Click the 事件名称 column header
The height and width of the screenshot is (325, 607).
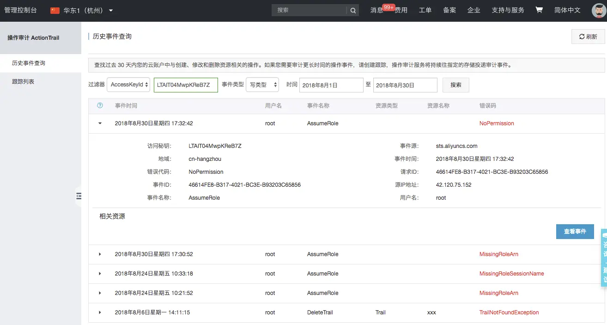(318, 106)
